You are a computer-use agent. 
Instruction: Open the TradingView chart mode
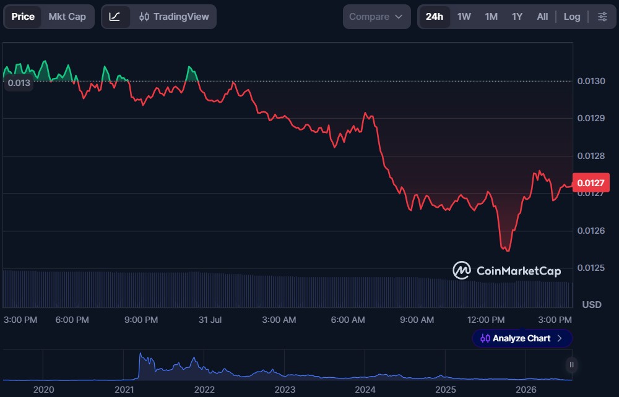point(174,17)
